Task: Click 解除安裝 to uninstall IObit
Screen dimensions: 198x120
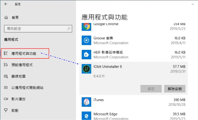Action: click(175, 89)
